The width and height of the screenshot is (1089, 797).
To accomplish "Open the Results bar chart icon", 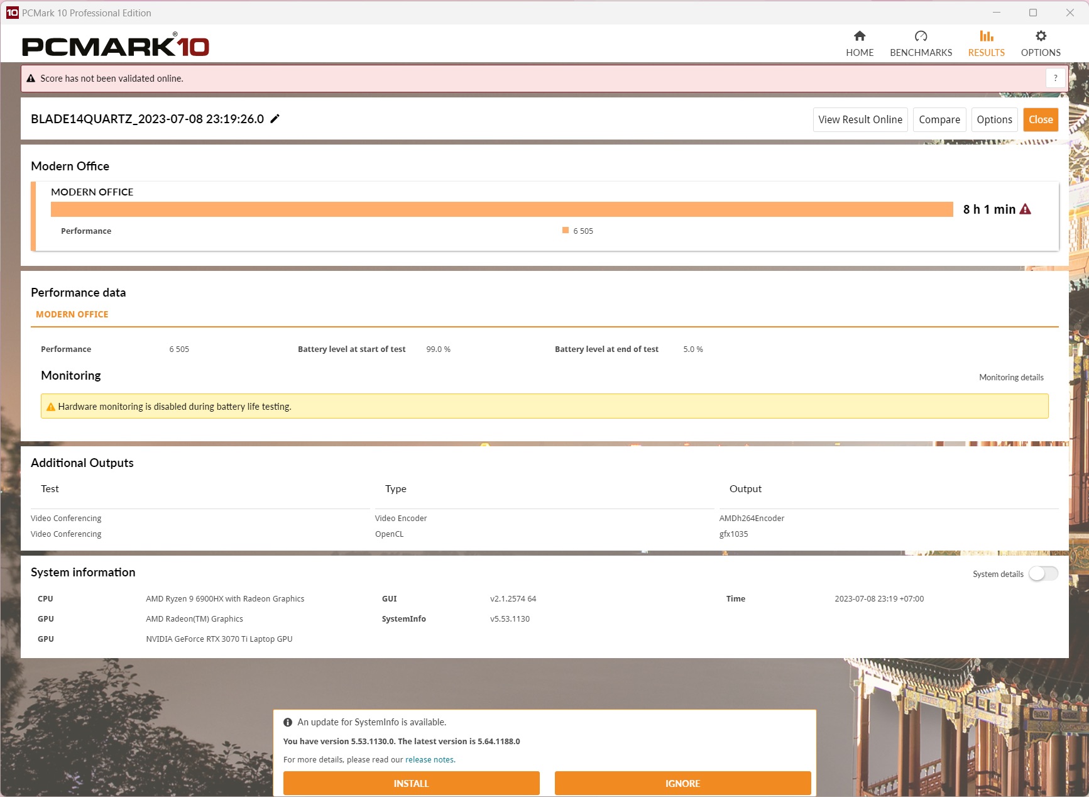I will (986, 36).
